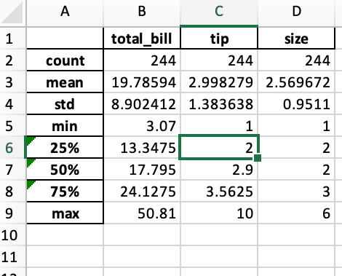Click cell with value 6

[x=296, y=213]
